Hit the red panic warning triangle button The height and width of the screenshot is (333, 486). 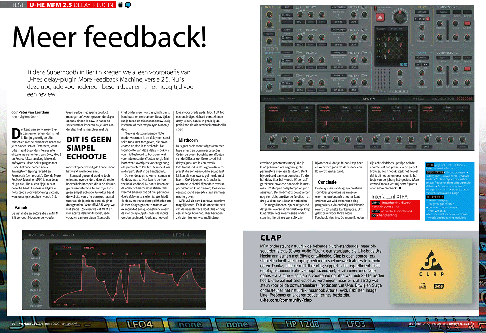[380, 17]
